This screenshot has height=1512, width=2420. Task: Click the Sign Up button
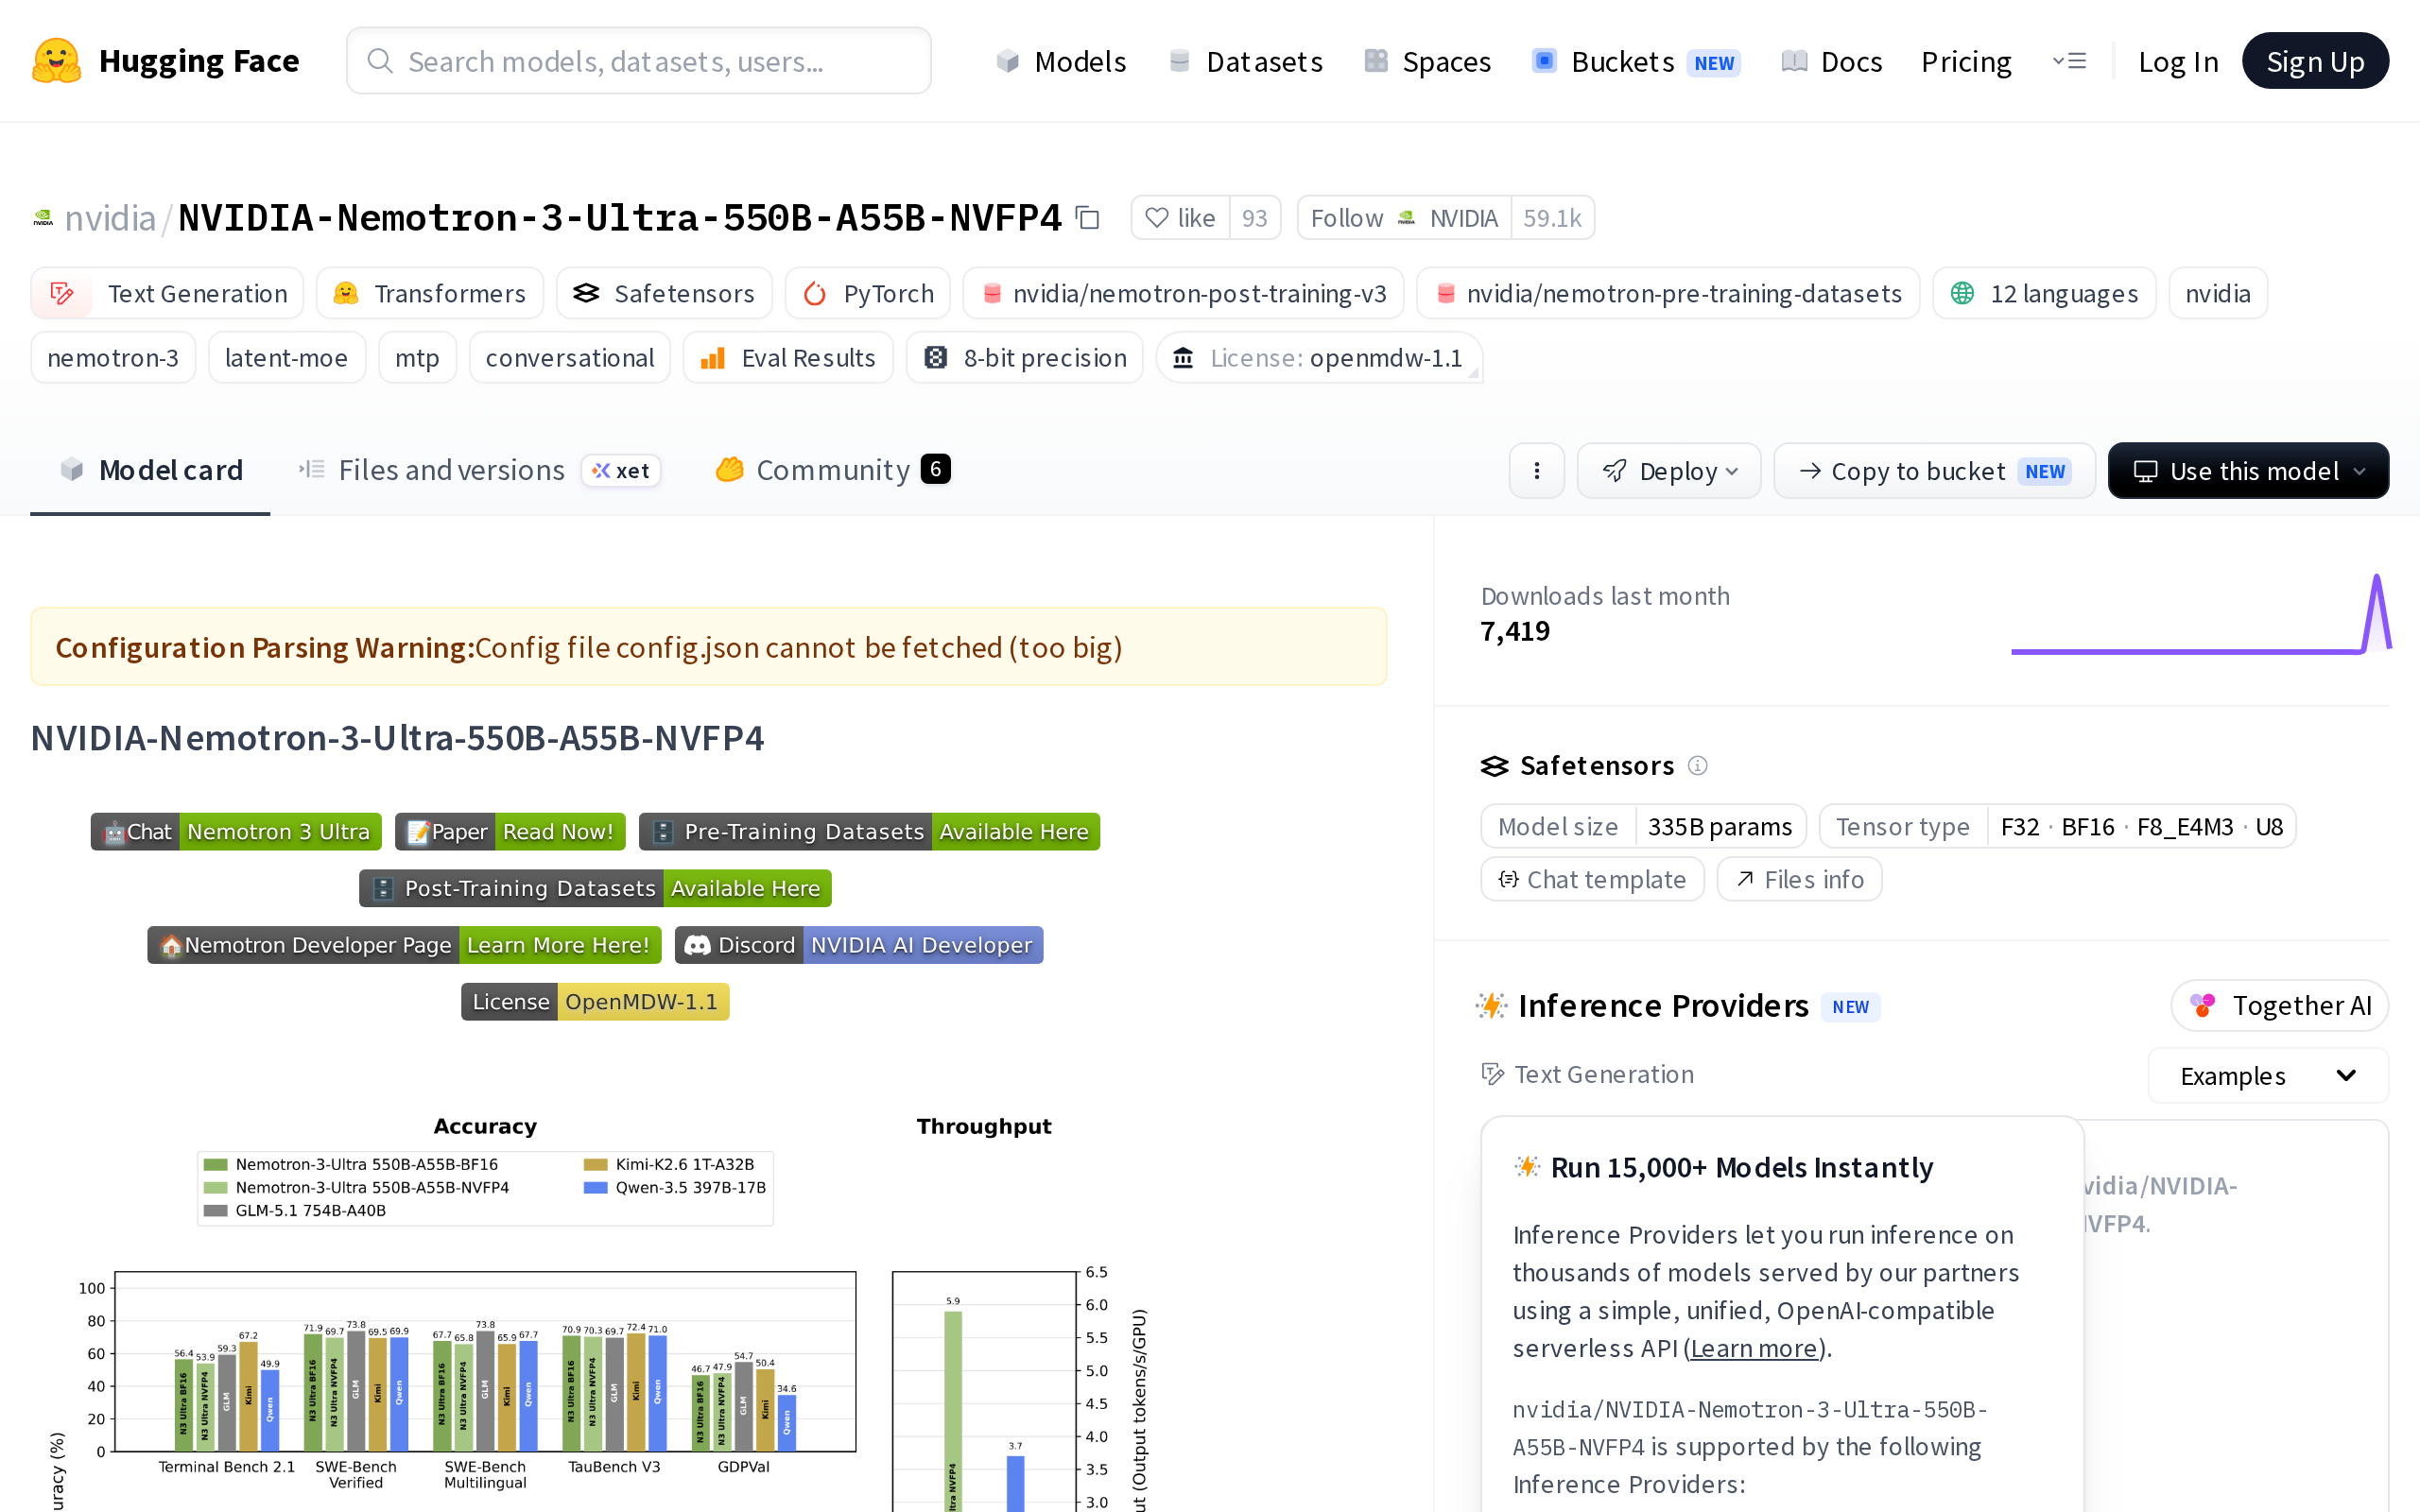(2315, 61)
